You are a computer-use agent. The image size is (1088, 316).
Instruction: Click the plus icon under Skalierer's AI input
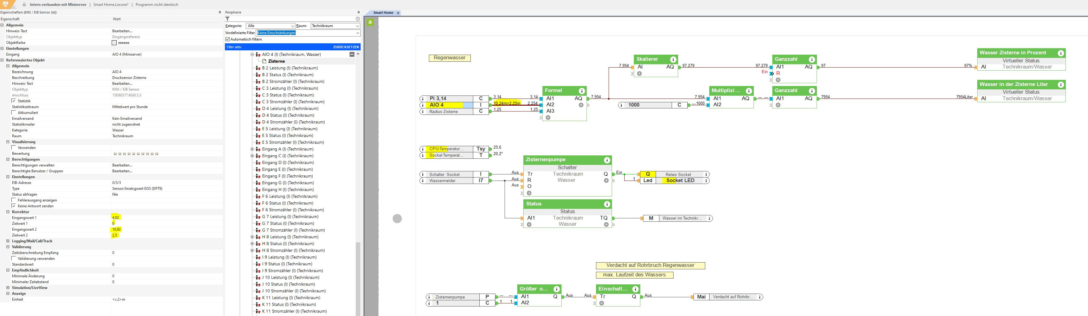point(639,74)
